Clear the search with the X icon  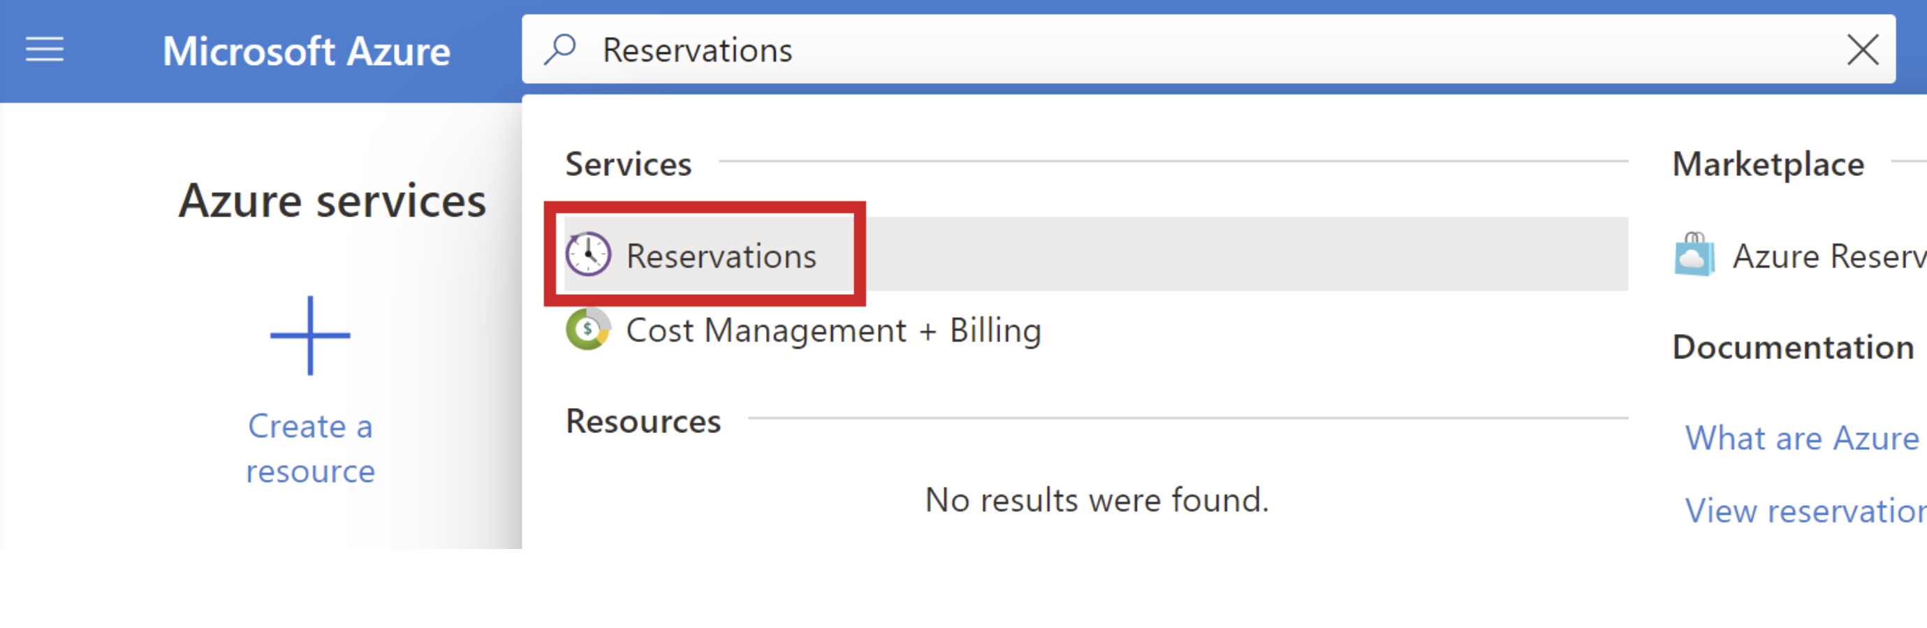[x=1863, y=50]
